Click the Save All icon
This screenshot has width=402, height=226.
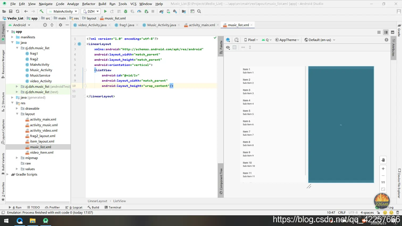pos(11,11)
